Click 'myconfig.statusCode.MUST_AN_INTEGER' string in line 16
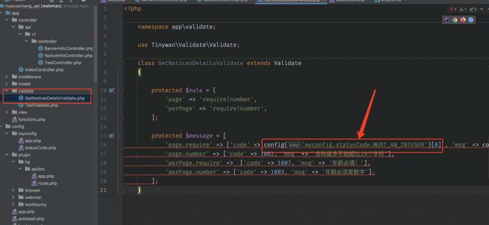This screenshot has width=489, height=225. [365, 145]
